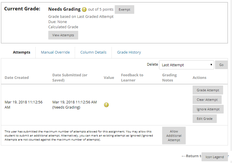The height and width of the screenshot is (163, 232).
Task: Click the Grade Attempt button
Action: pyautogui.click(x=208, y=90)
